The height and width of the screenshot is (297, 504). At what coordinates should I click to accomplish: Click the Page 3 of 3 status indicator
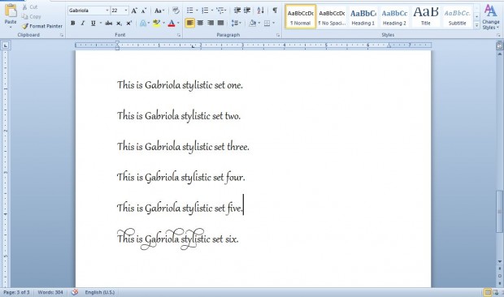(x=16, y=292)
